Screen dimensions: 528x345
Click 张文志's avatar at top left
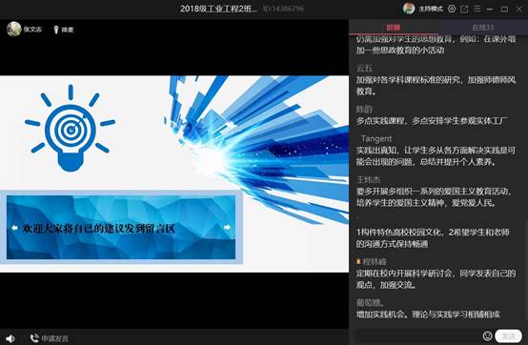13,29
